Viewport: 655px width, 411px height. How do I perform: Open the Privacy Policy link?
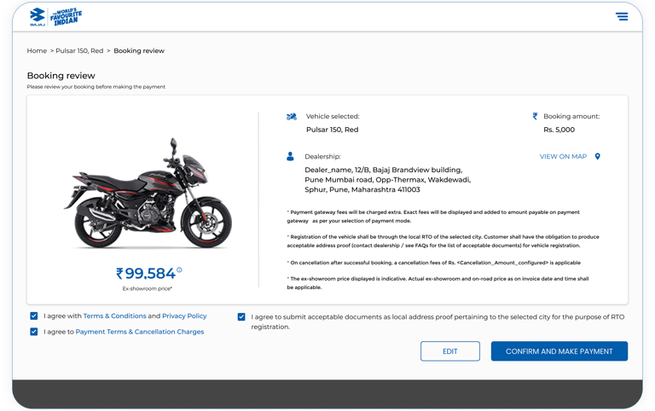(x=184, y=315)
